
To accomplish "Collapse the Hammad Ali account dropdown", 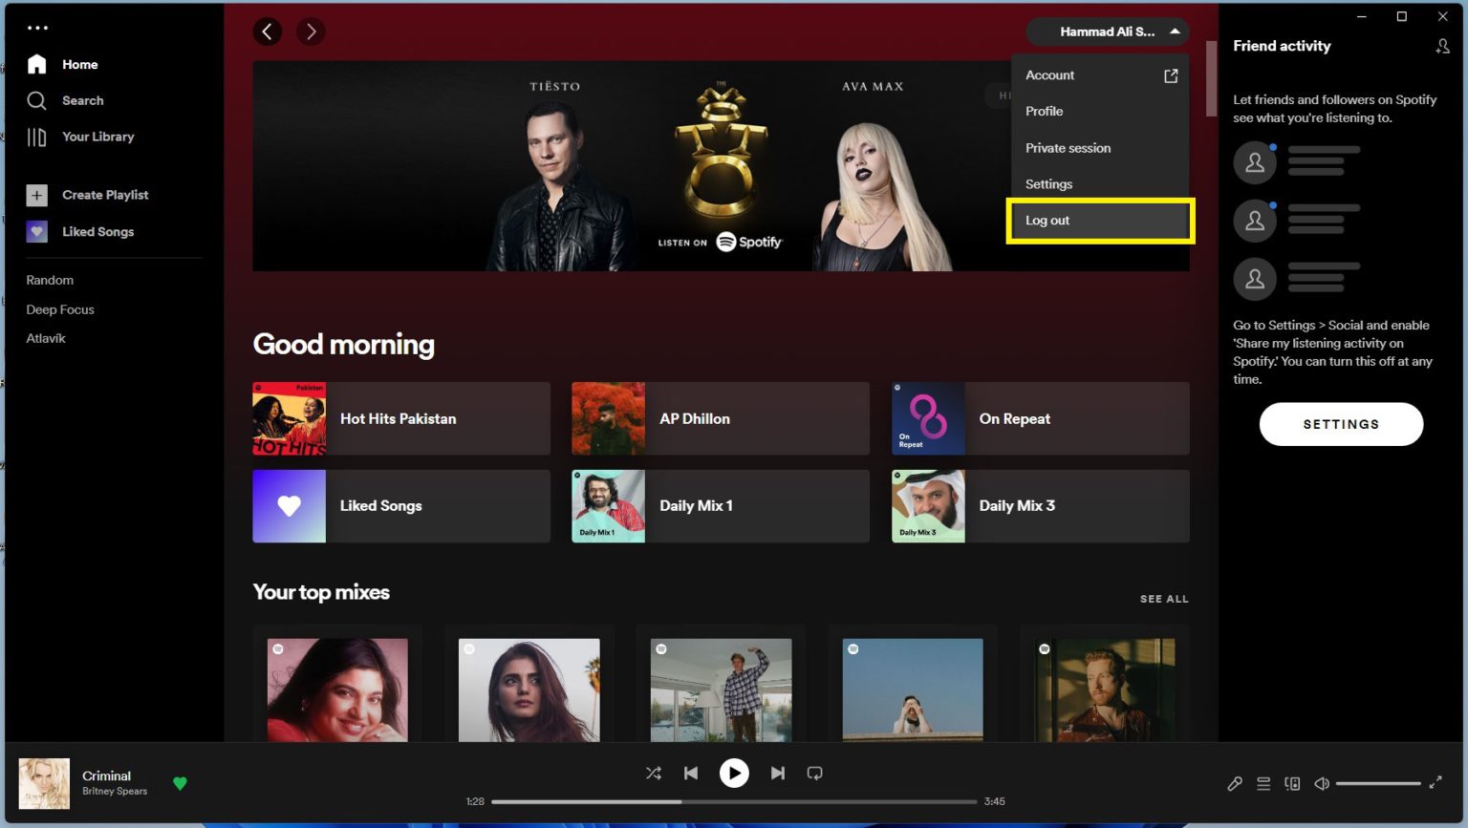I will click(x=1106, y=31).
